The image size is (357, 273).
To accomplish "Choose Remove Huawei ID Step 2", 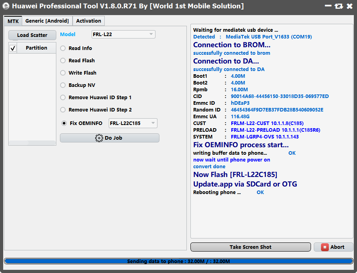I will (x=63, y=110).
